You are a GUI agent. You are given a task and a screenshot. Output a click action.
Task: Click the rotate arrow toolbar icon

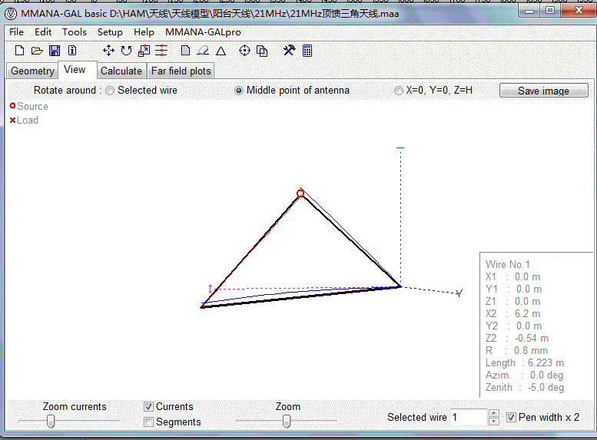point(126,51)
